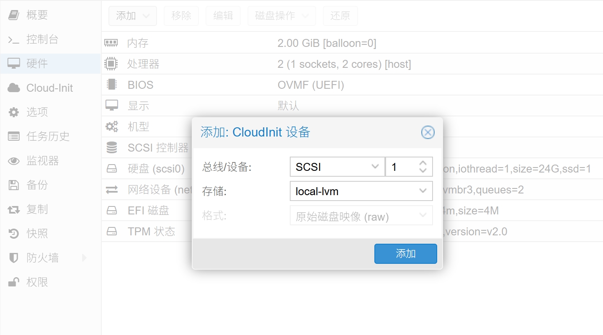Open the 添加 toolbar dropdown menu
603x335 pixels.
(132, 16)
